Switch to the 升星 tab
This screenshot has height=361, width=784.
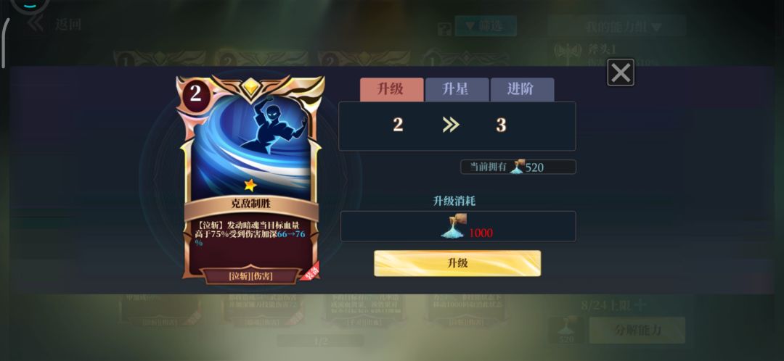[x=457, y=90]
